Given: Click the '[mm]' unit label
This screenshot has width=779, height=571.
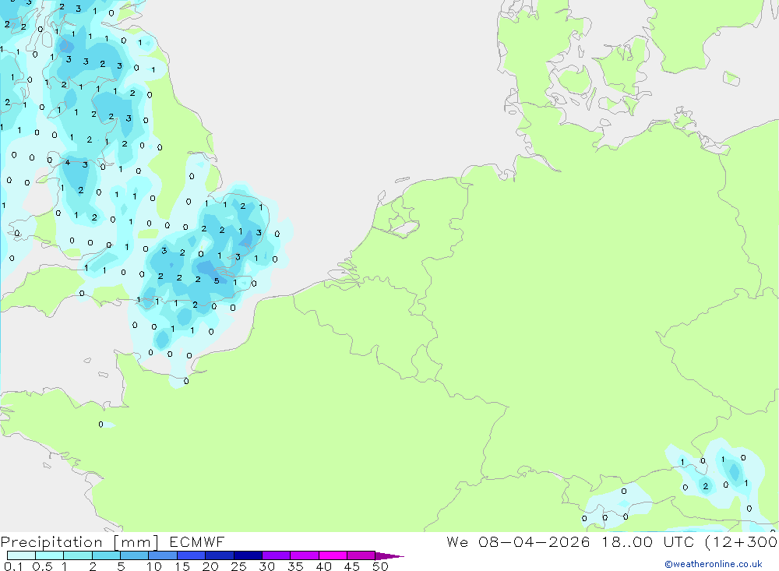Looking at the screenshot, I should (x=136, y=542).
